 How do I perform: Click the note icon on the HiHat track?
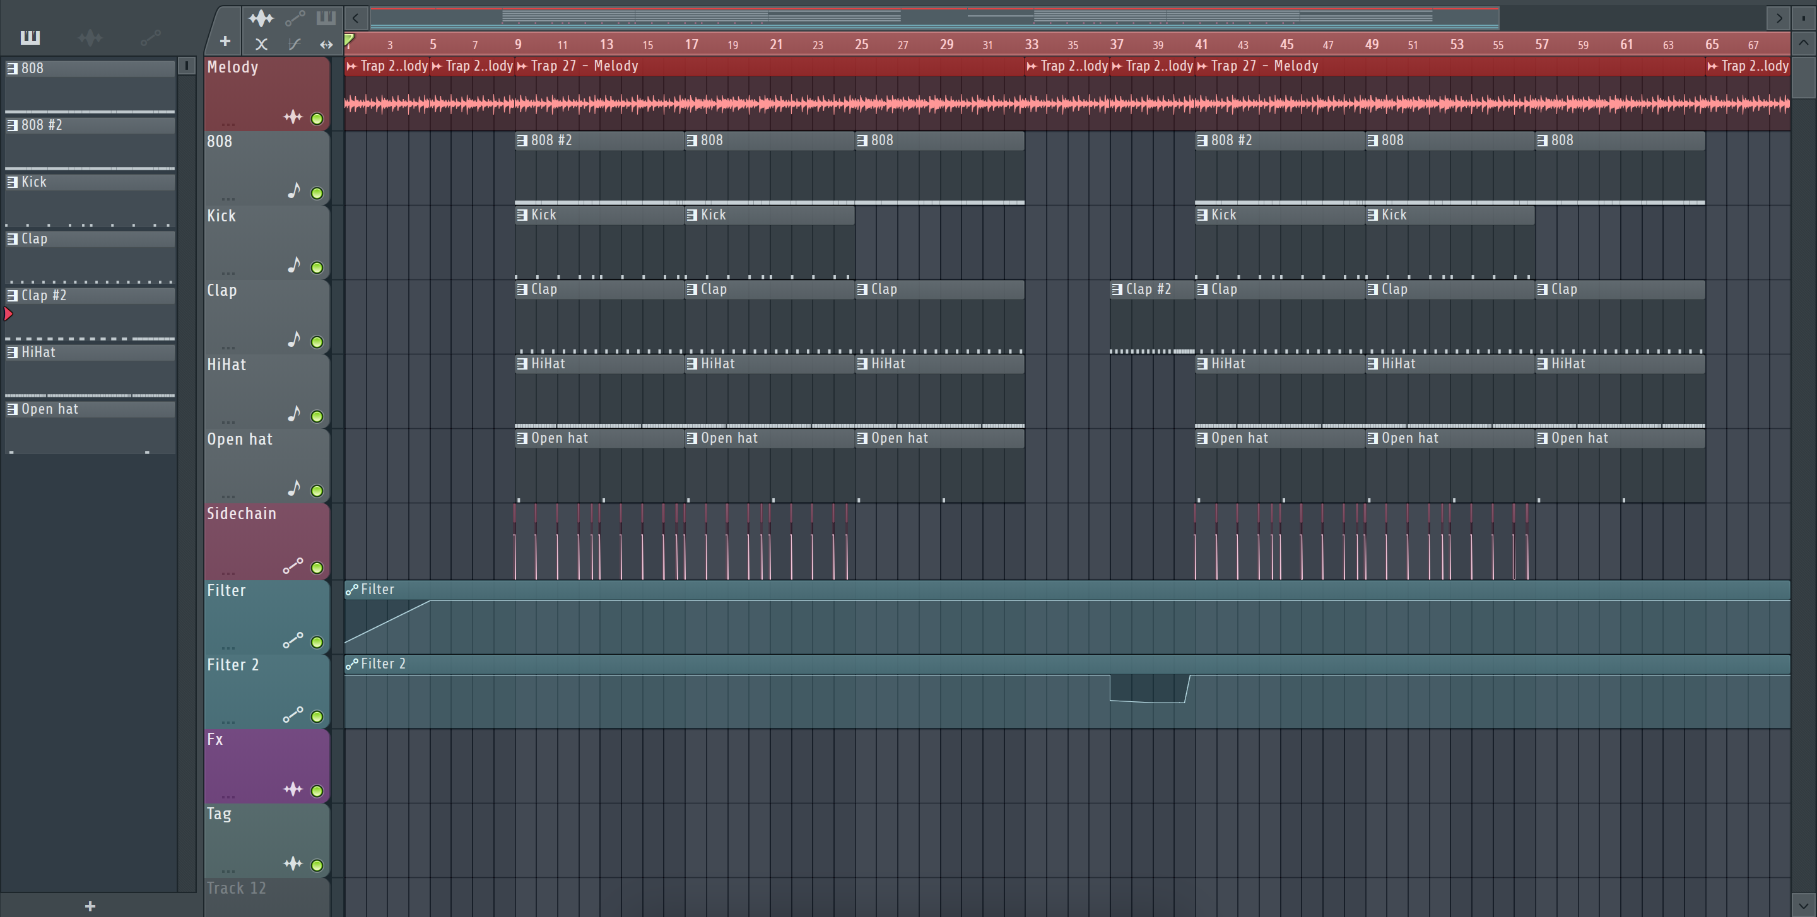pyautogui.click(x=294, y=413)
